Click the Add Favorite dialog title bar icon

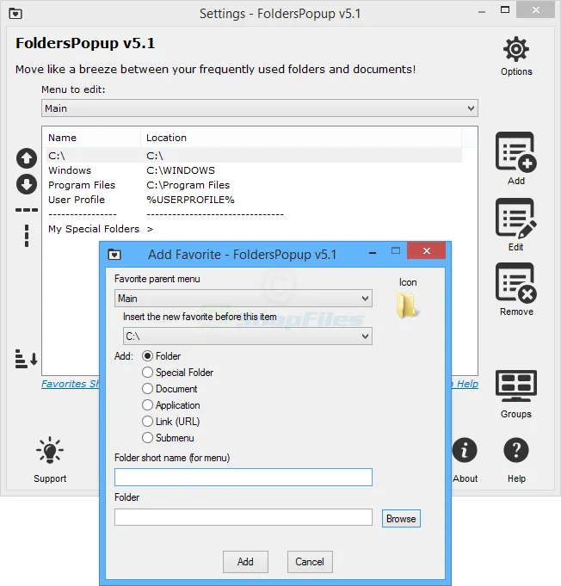pos(114,255)
